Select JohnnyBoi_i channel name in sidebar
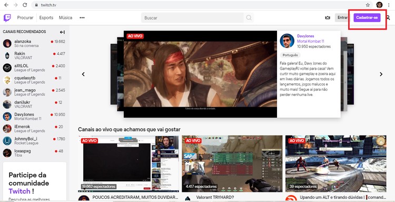 [x=26, y=139]
